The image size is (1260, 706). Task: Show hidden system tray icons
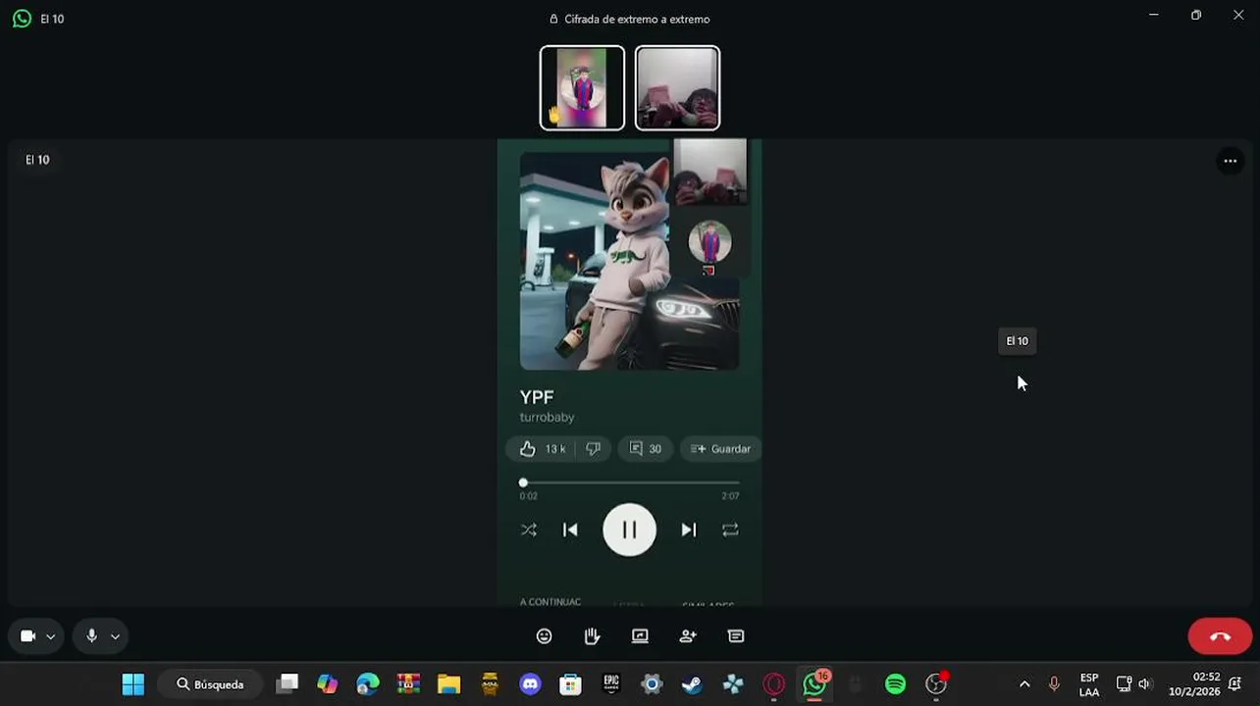1024,684
